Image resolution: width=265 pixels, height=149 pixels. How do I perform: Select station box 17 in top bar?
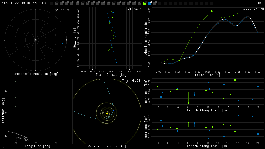139,3
